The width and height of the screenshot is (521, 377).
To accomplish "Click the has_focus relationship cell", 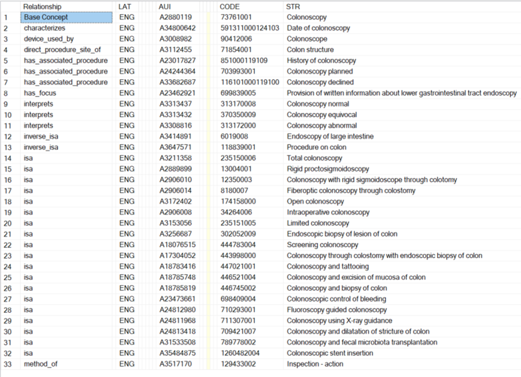I will click(40, 93).
